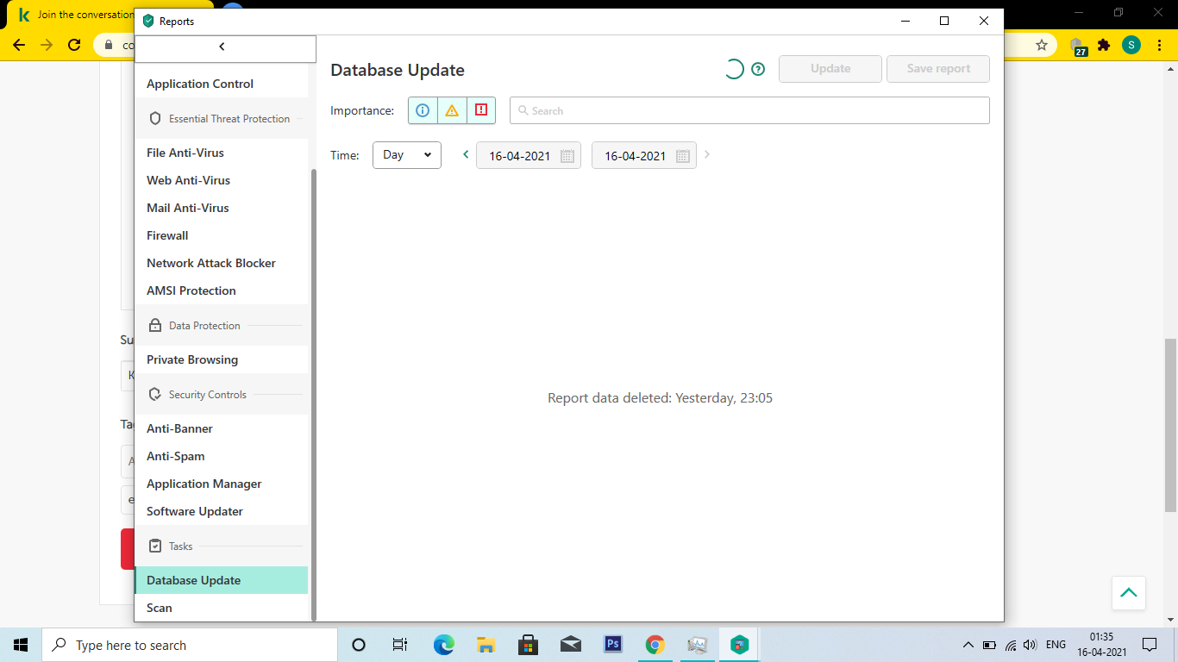Open Photoshop from the taskbar
The height and width of the screenshot is (662, 1178).
tap(613, 645)
